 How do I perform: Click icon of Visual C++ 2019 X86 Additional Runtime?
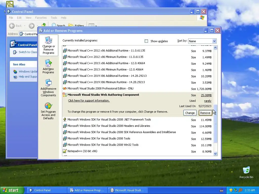(x=65, y=76)
